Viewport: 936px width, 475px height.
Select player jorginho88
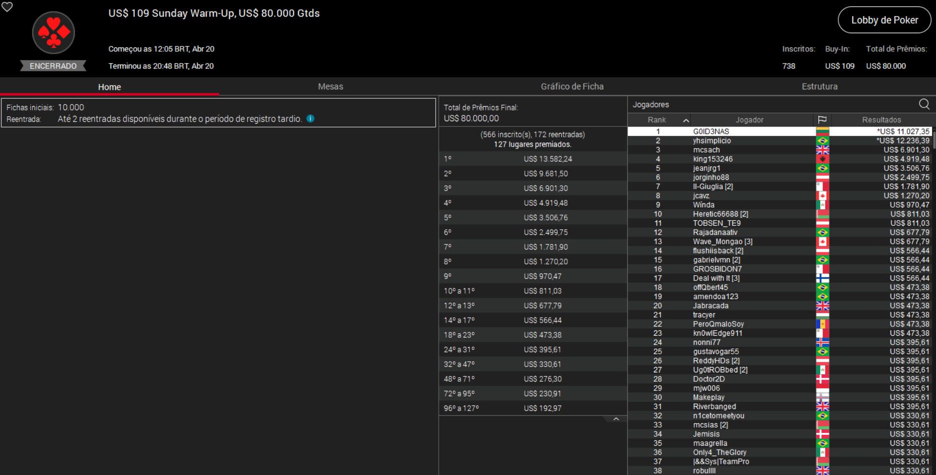[780, 177]
